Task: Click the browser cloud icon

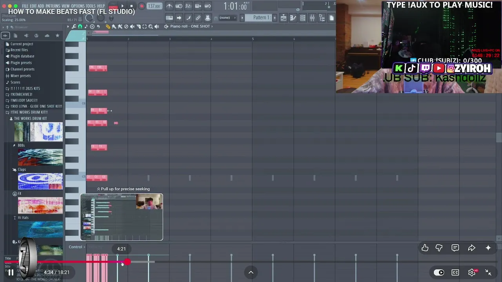Action: pos(47,36)
